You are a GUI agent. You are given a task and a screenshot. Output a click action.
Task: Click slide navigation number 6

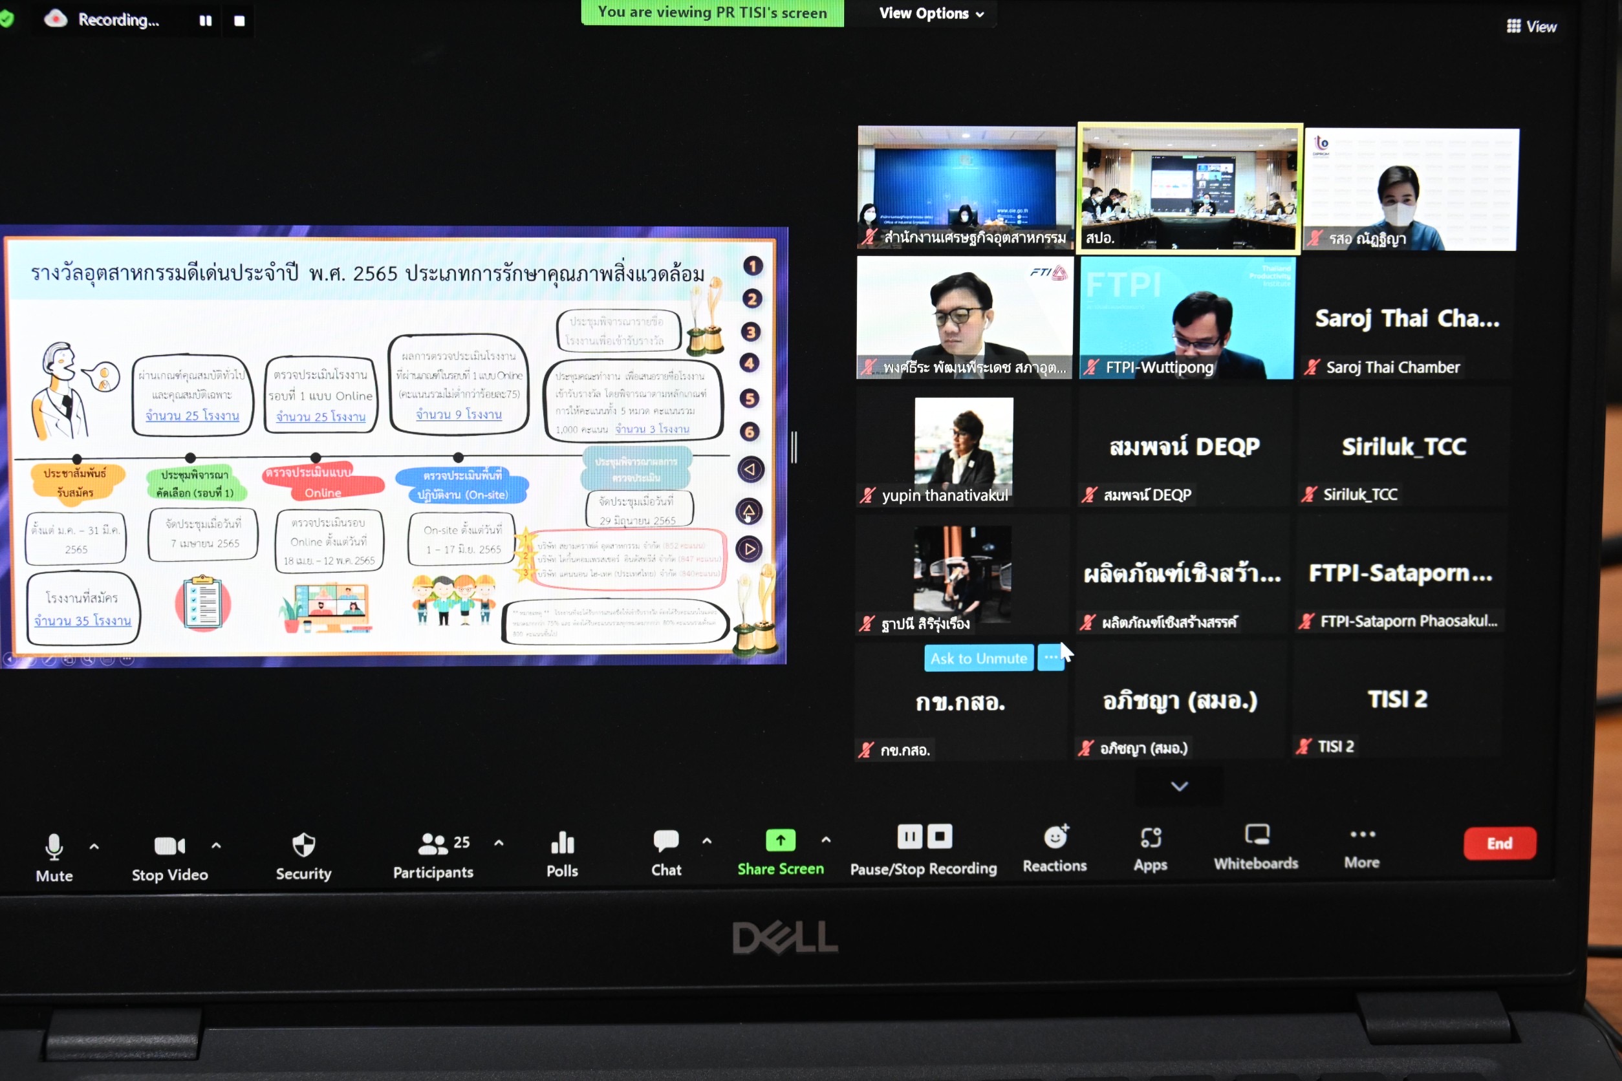pyautogui.click(x=750, y=433)
